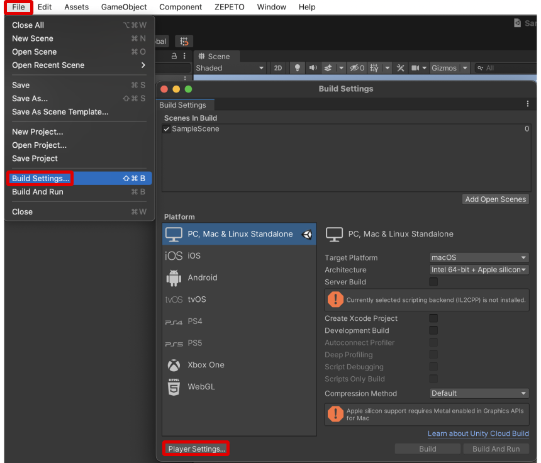Click the scene search All field

click(x=507, y=68)
